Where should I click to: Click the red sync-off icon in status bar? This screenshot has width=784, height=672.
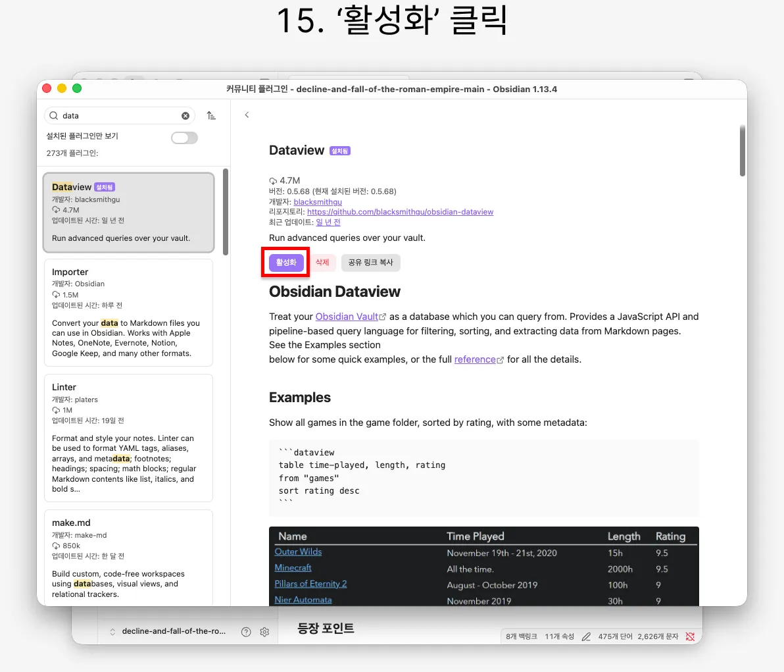point(690,636)
